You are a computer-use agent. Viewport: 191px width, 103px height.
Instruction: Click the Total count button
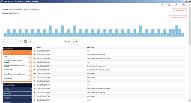point(180,10)
